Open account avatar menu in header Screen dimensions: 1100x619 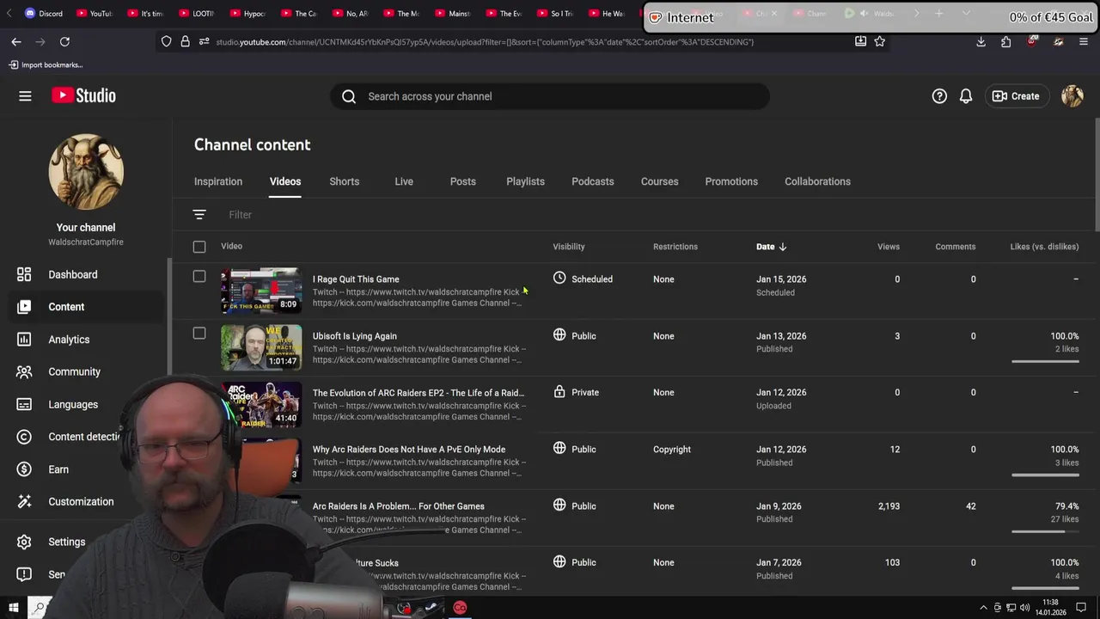[1072, 96]
